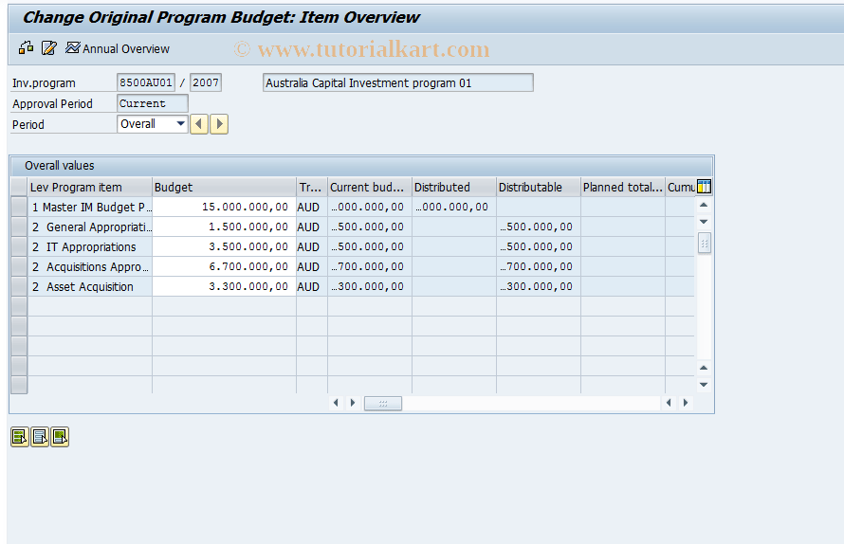Go to previous period arrow button
Viewport: 844px width, 544px height.
(x=198, y=124)
